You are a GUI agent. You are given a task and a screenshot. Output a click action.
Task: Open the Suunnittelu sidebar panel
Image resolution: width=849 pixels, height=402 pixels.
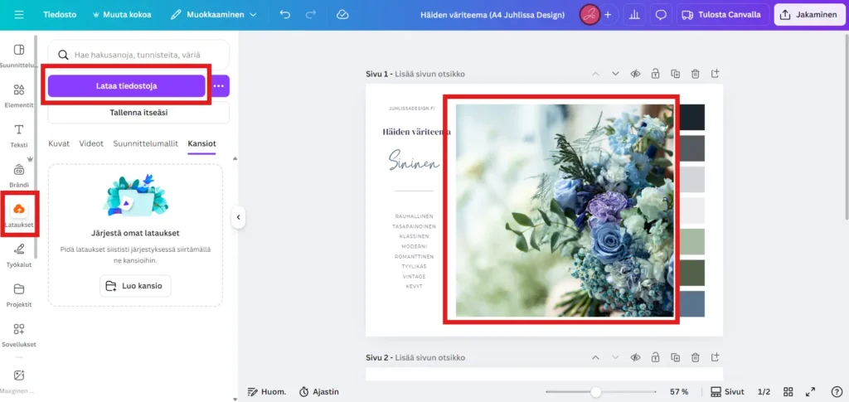[18, 56]
